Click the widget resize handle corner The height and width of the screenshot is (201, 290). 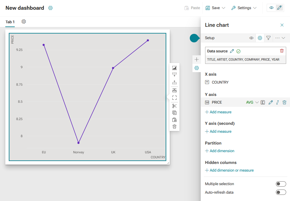click(168, 163)
